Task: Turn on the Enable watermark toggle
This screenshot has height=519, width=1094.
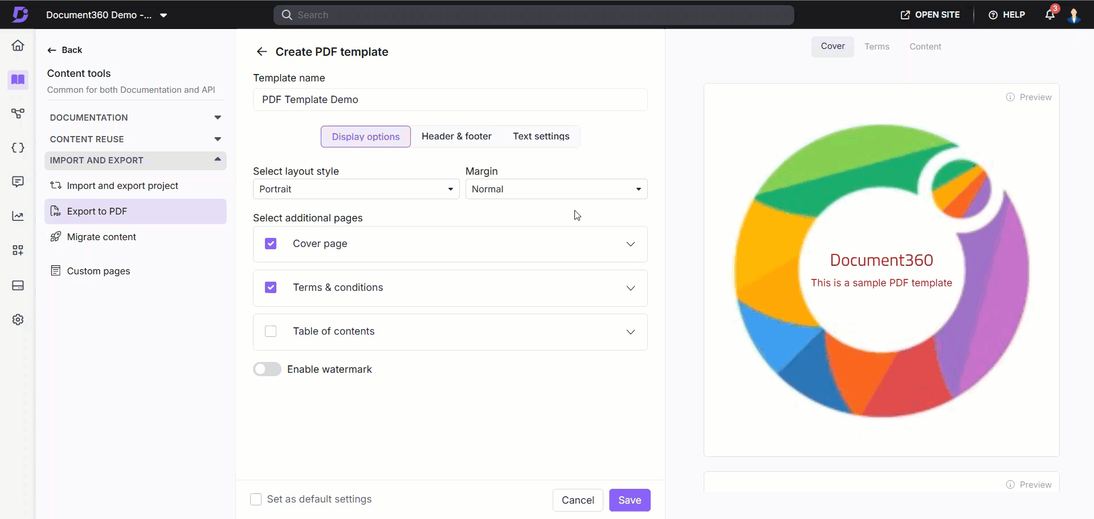Action: click(267, 369)
